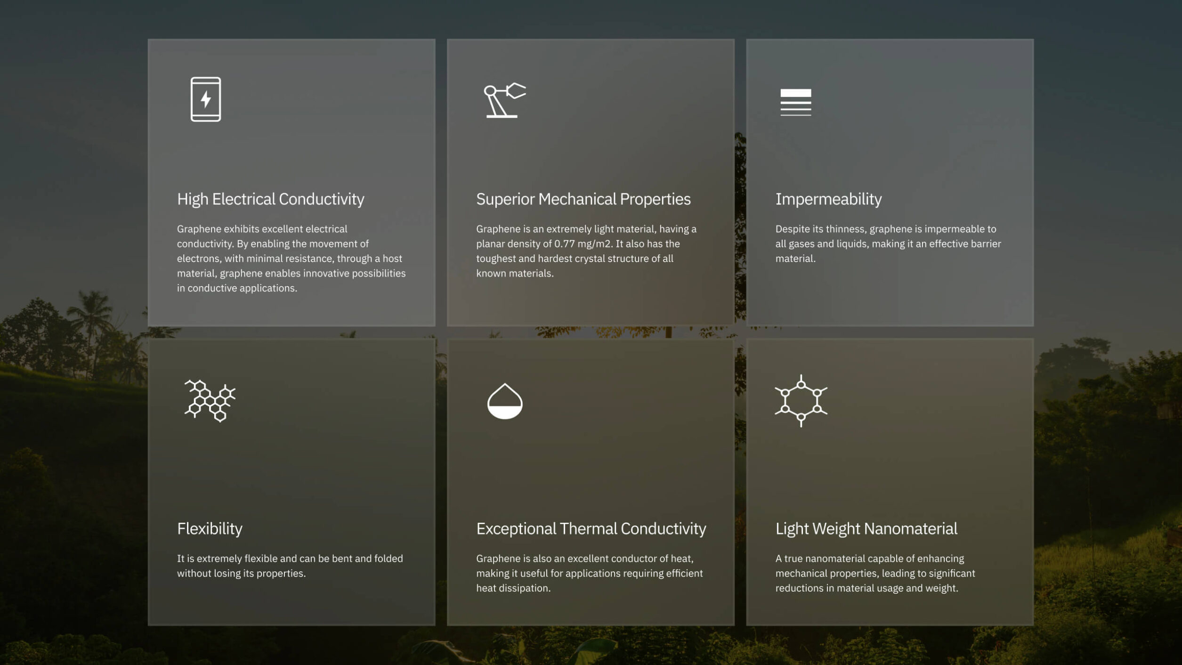Image resolution: width=1182 pixels, height=665 pixels.
Task: Select the High Electrical Conductivity heading
Action: click(270, 199)
